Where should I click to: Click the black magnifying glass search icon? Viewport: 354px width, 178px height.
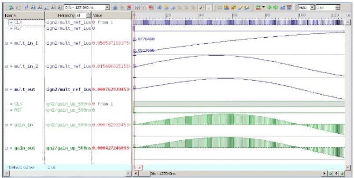tap(202, 7)
